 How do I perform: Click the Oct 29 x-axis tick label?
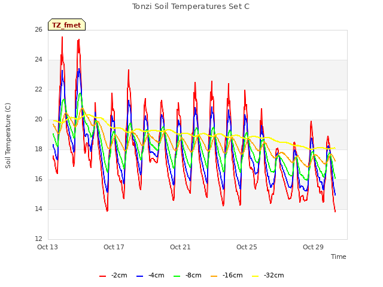313,247
